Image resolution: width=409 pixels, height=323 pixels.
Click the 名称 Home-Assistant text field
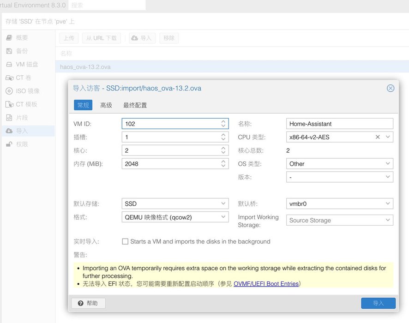click(339, 124)
